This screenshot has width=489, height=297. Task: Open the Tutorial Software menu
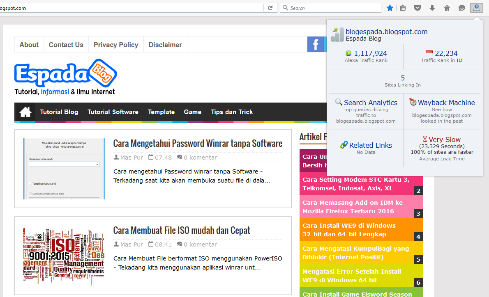coord(113,112)
